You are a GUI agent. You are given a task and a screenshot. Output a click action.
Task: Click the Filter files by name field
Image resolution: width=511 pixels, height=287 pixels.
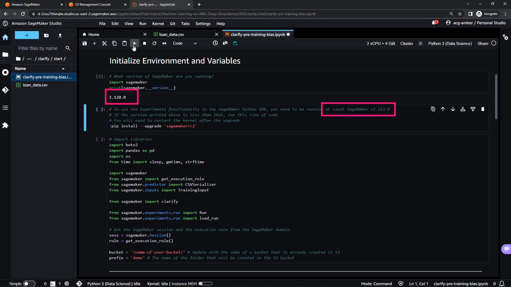(x=38, y=48)
